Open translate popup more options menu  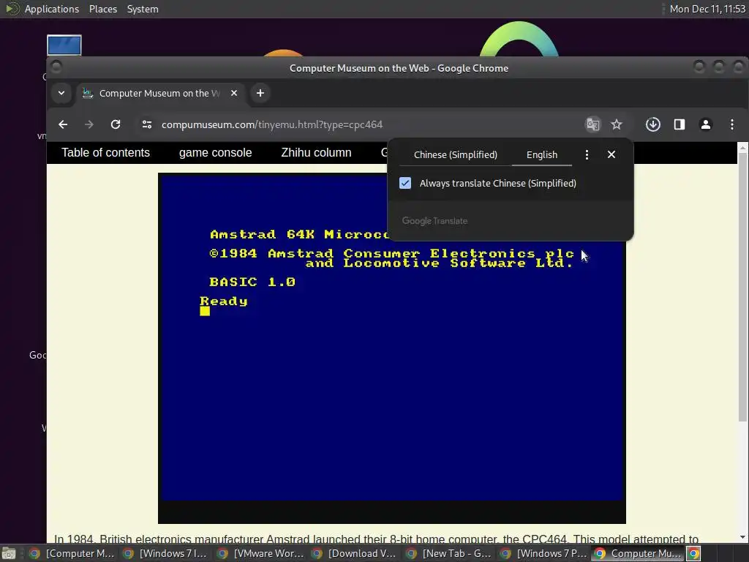[x=587, y=155]
